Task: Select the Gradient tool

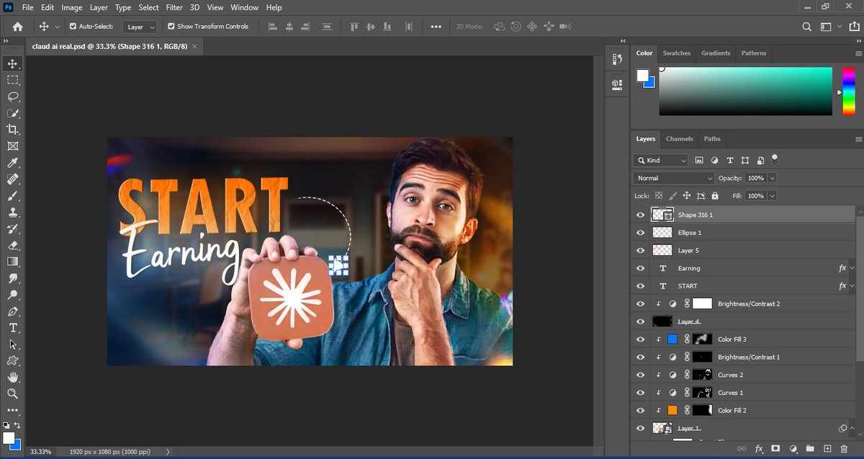Action: (x=12, y=262)
